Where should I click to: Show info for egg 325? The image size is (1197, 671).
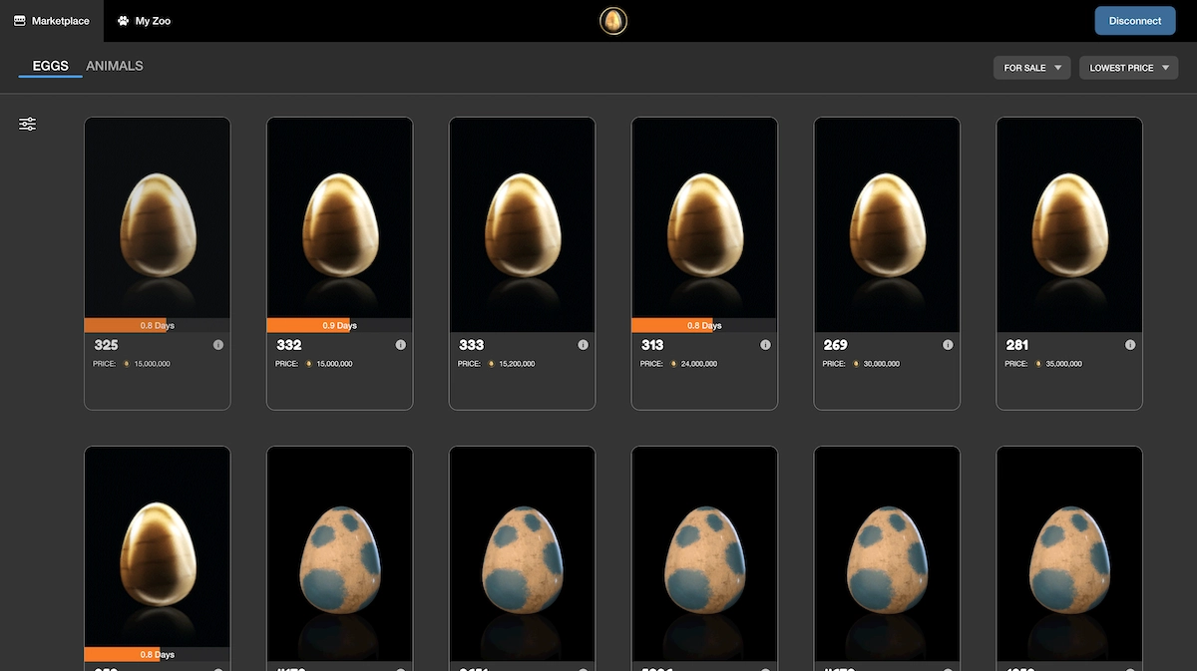click(218, 345)
